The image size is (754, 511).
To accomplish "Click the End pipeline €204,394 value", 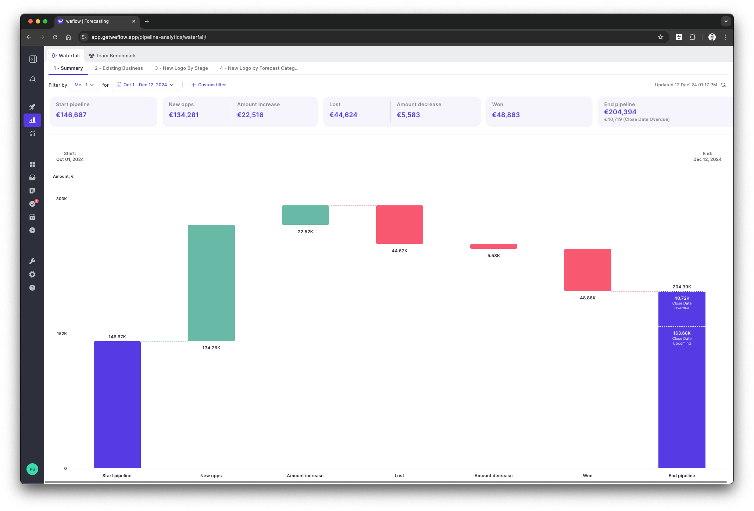I will point(620,112).
